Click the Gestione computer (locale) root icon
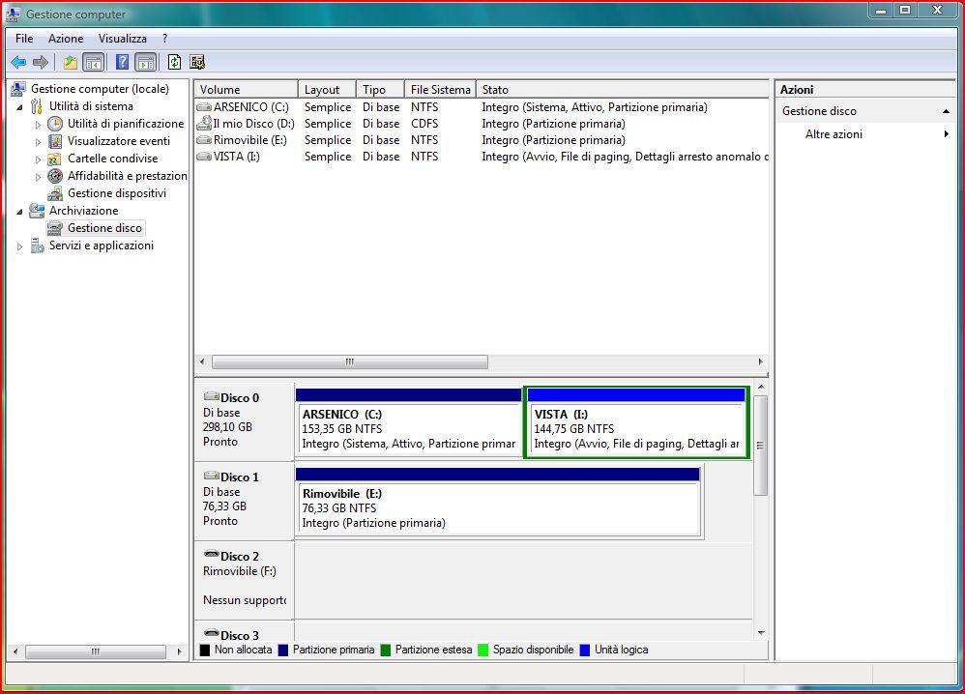Screen dimensions: 965x694 pyautogui.click(x=18, y=89)
